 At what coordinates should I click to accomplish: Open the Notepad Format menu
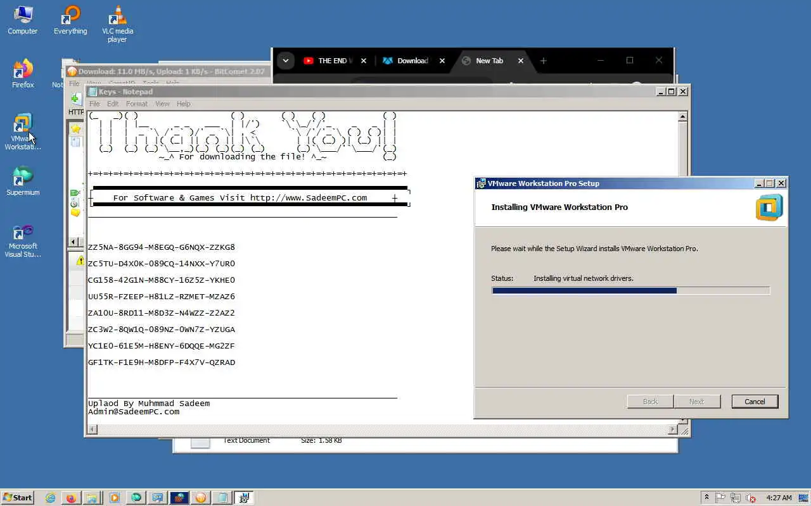136,104
